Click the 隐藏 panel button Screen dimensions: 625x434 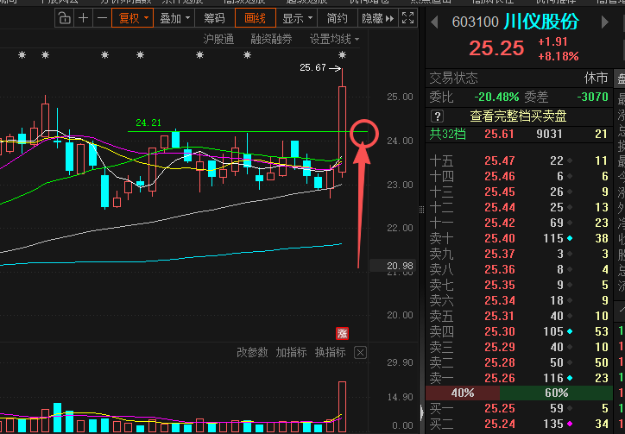tap(377, 18)
